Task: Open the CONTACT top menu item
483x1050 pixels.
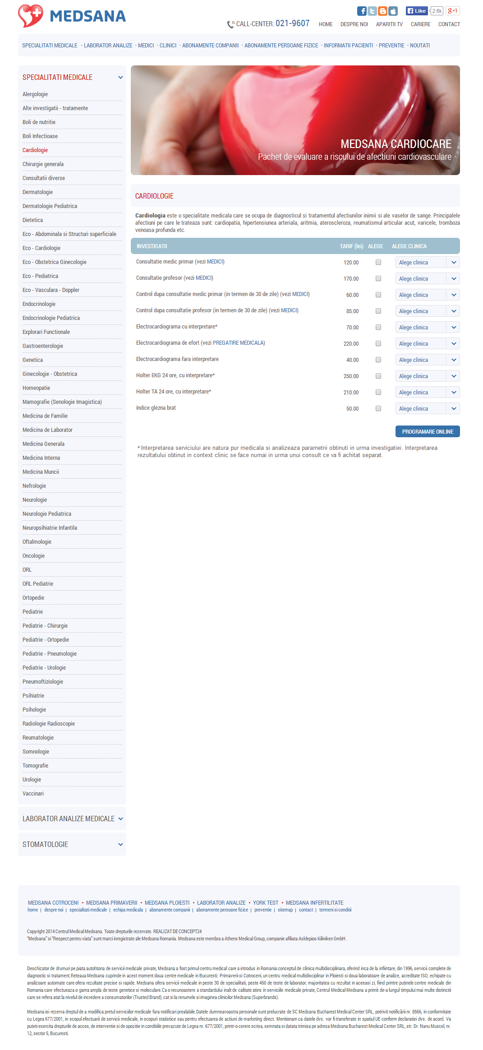Action: [449, 24]
